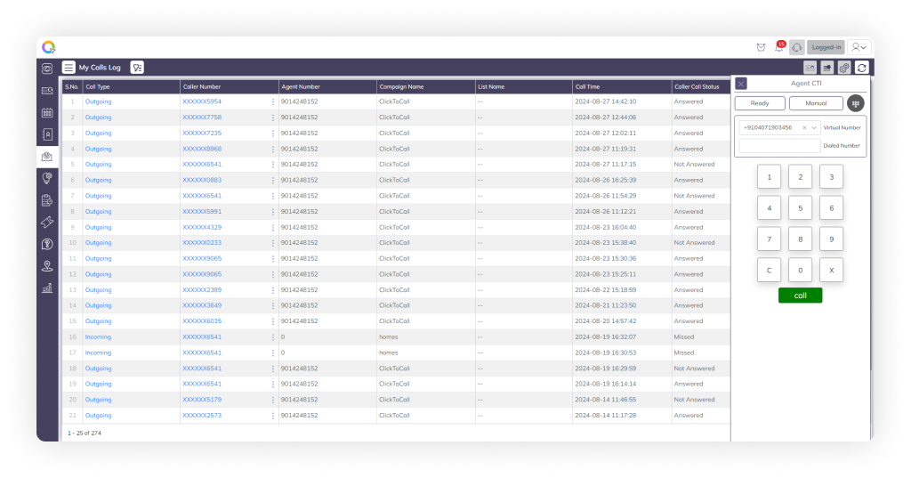Screen dimensions: 911x478
Task: Expand the Virtual Number dropdown arrow
Action: click(814, 127)
